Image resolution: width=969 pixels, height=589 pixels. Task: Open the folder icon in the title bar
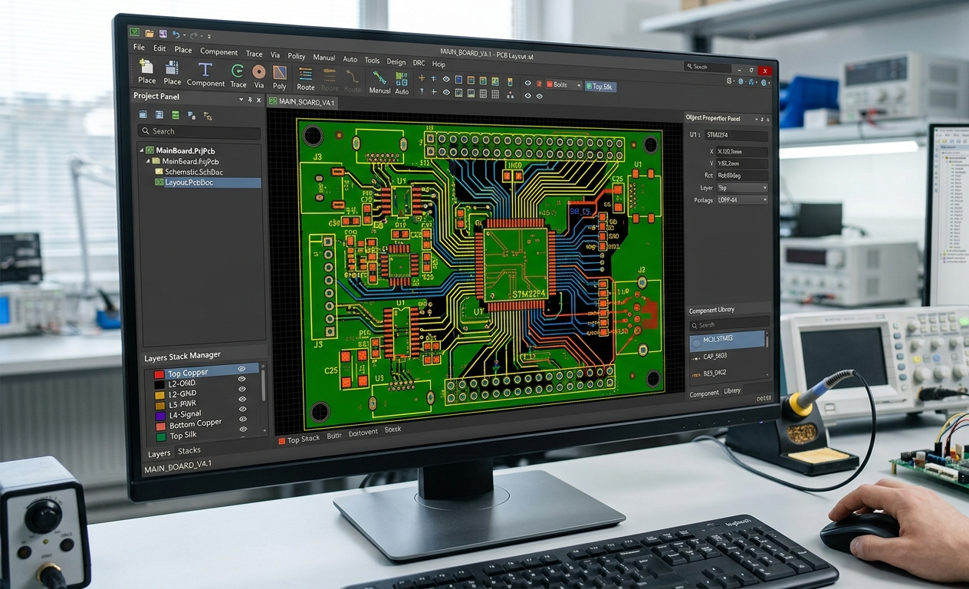[149, 34]
